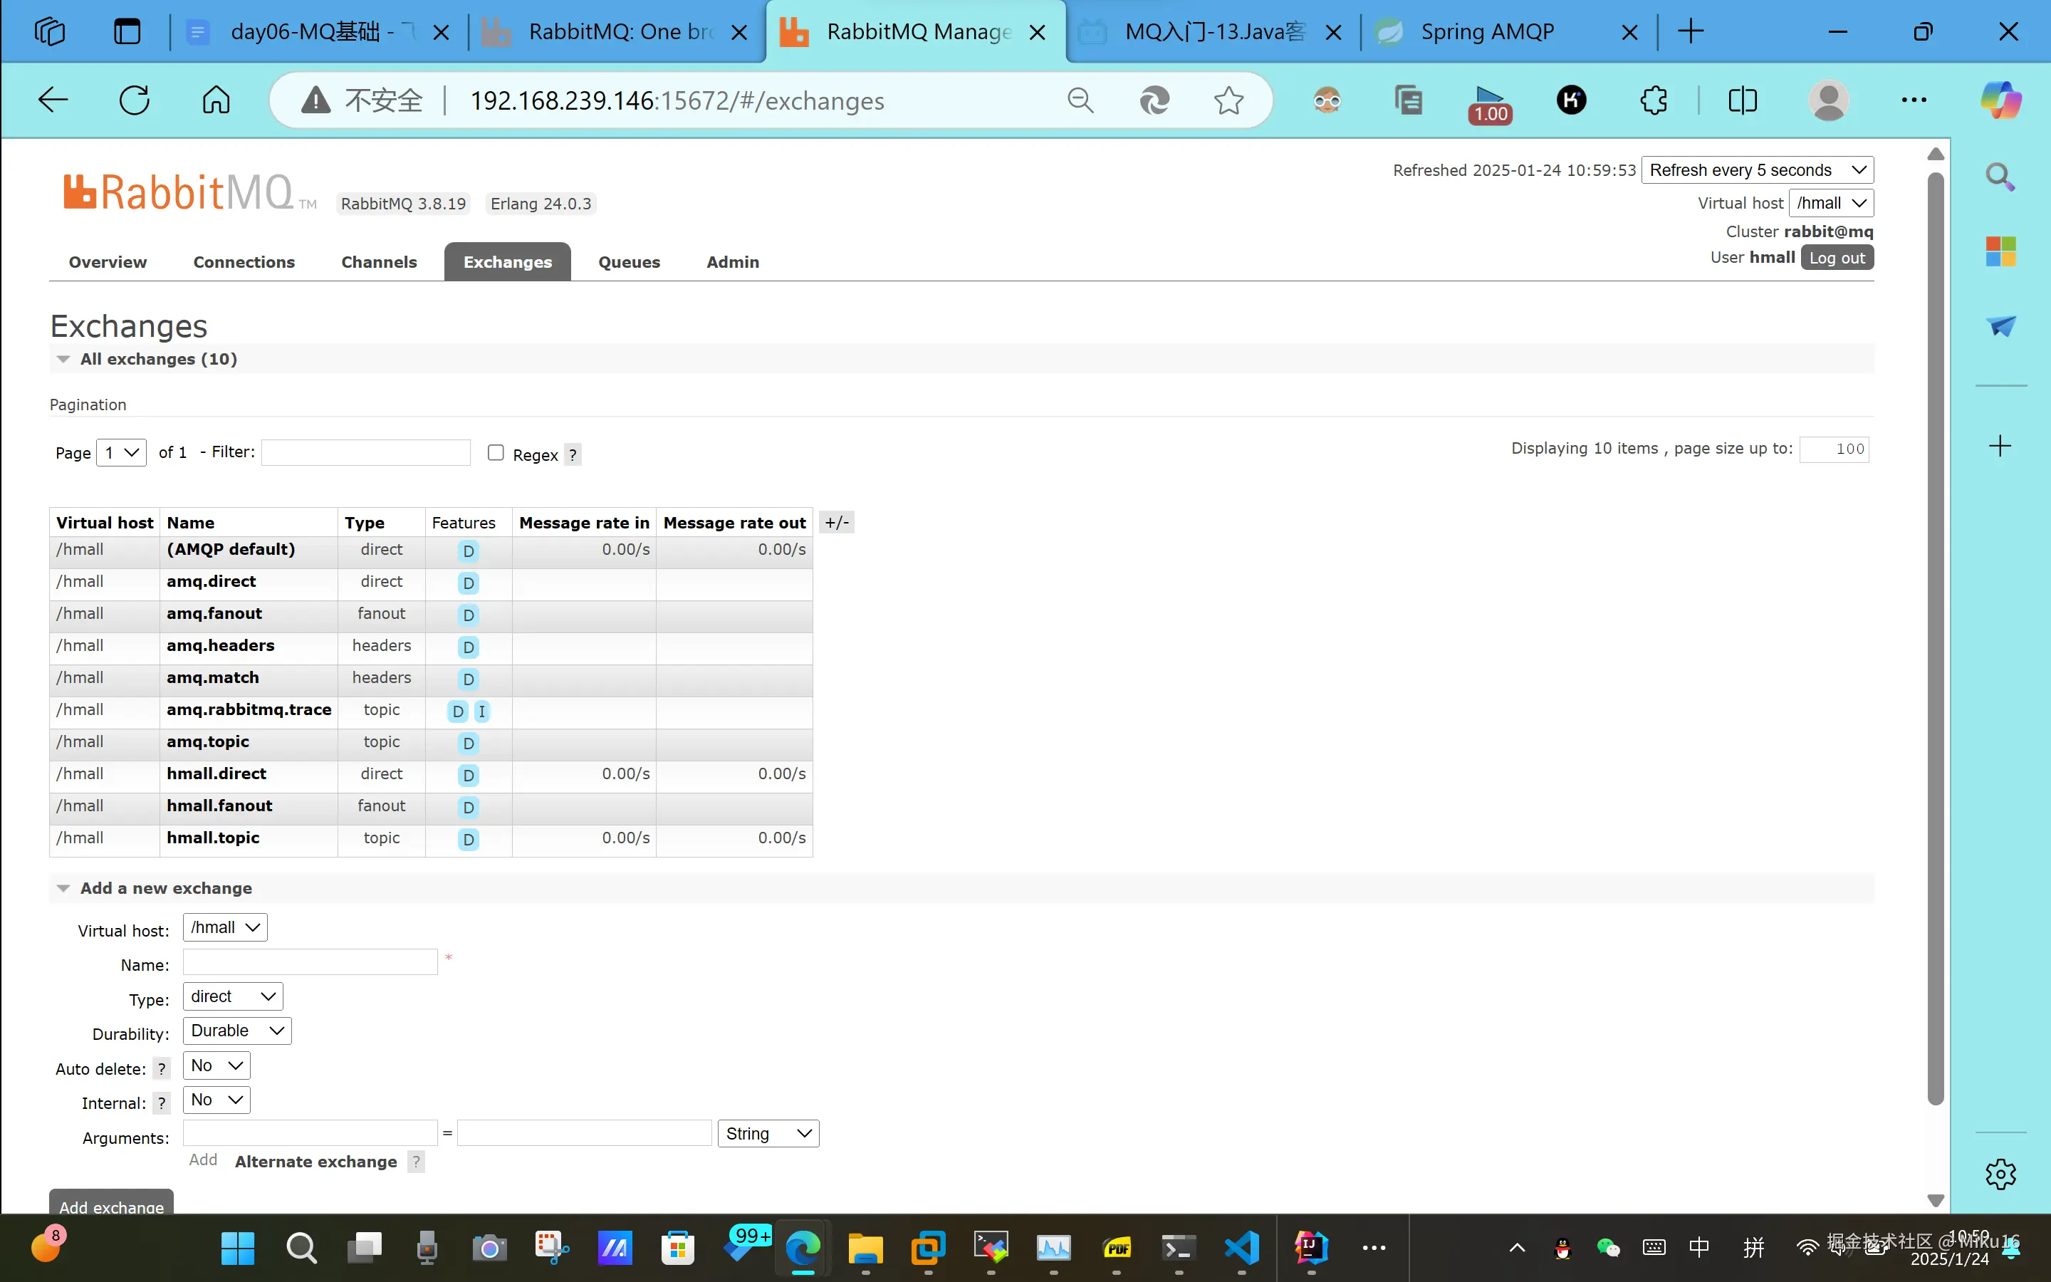Open the browser extensions puzzle icon
2051x1282 pixels.
[x=1654, y=100]
